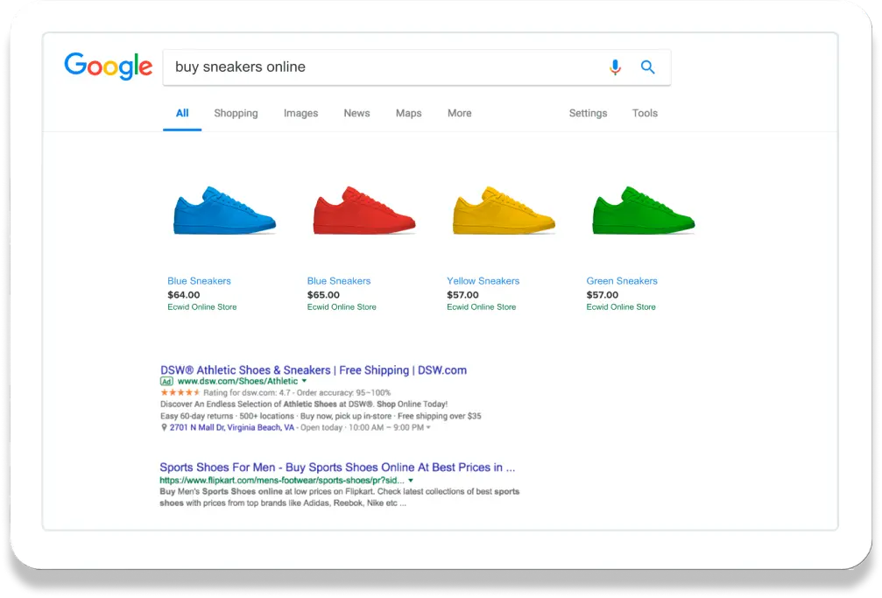This screenshot has width=882, height=598.
Task: Open the Yellow Sneakers product link
Action: 483,281
